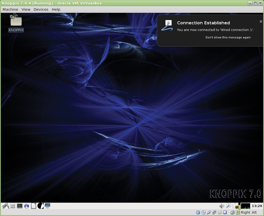The width and height of the screenshot is (264, 216).
Task: Click the 13:20 clock in the panel
Action: pyautogui.click(x=257, y=205)
